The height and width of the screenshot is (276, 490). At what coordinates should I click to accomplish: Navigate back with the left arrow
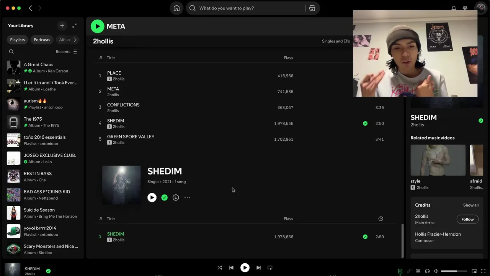(x=30, y=8)
